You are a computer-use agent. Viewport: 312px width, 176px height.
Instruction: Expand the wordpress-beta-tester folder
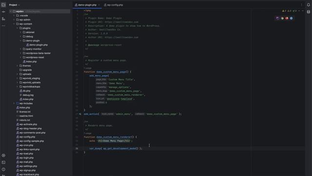(20, 53)
